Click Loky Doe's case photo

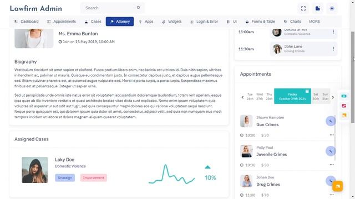[x=35, y=170]
